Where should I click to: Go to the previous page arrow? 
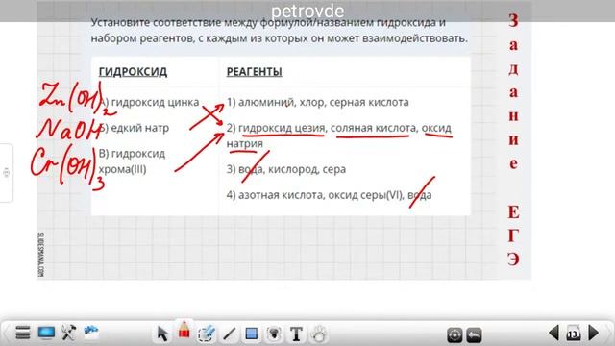tap(553, 334)
